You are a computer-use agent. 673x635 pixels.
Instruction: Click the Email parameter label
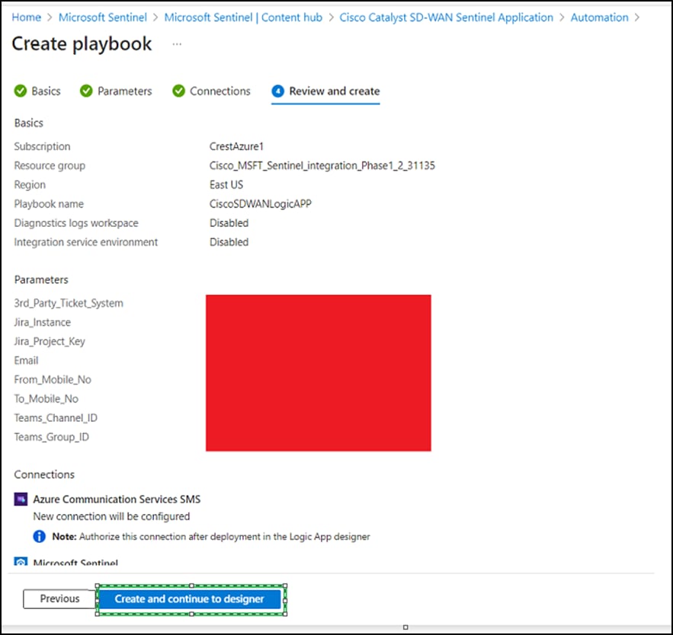point(26,361)
